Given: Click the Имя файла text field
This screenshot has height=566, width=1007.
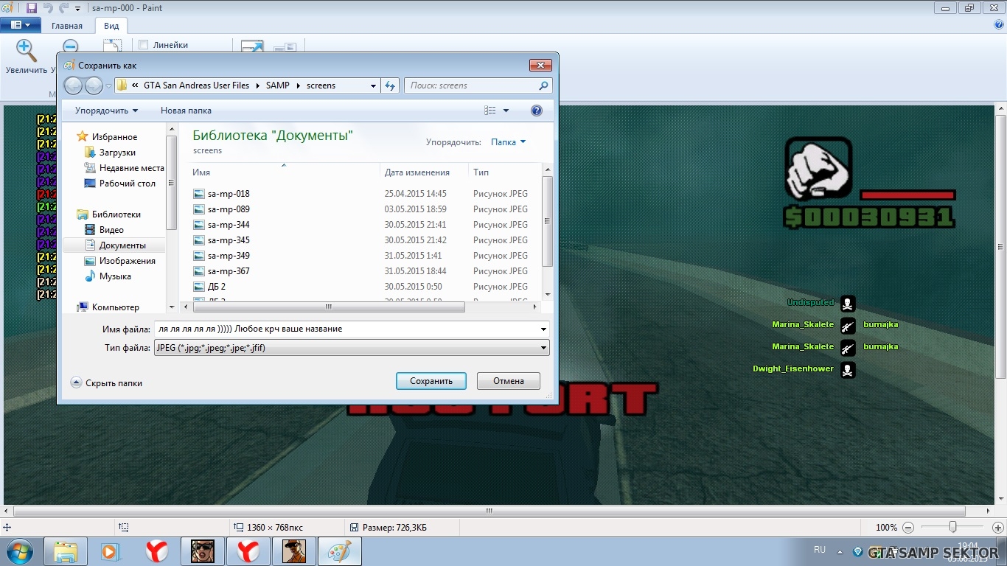Looking at the screenshot, I should [x=346, y=329].
